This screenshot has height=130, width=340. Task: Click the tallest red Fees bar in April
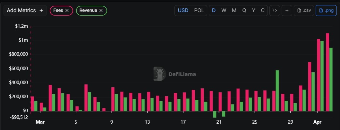tap(327, 72)
